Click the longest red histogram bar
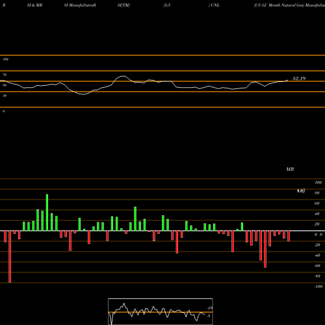Screen dimensions: 325x325 (x=10, y=257)
